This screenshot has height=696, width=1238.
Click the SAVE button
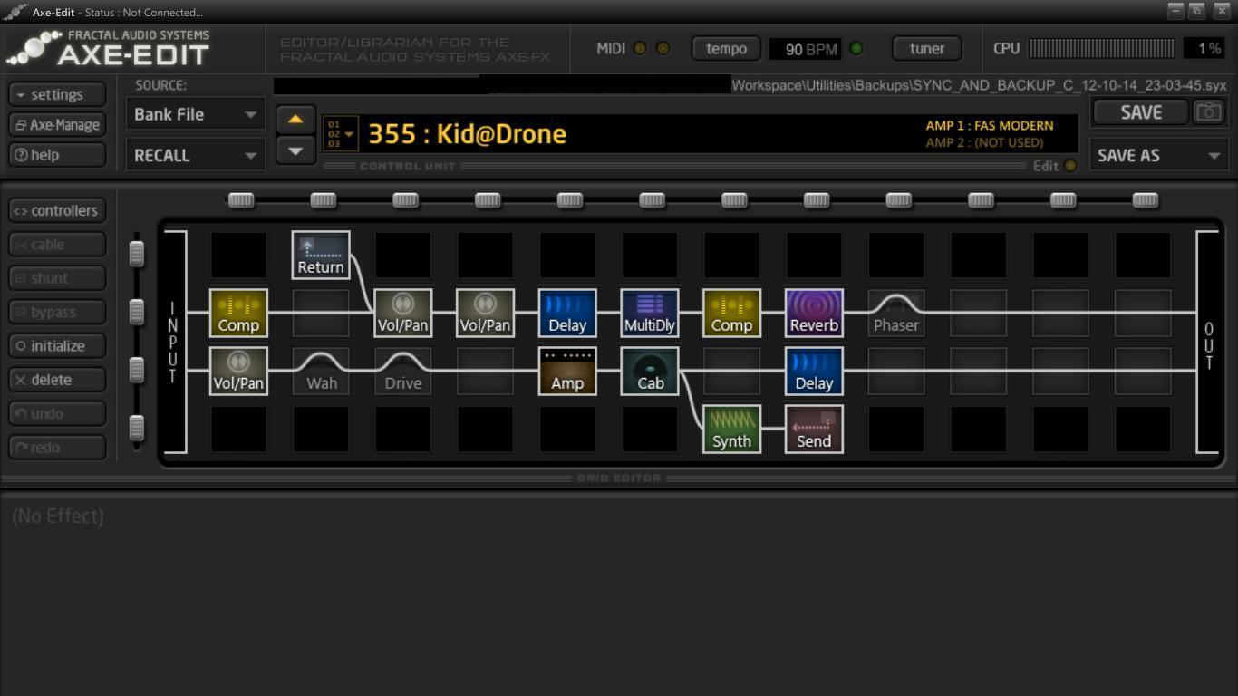coord(1140,112)
